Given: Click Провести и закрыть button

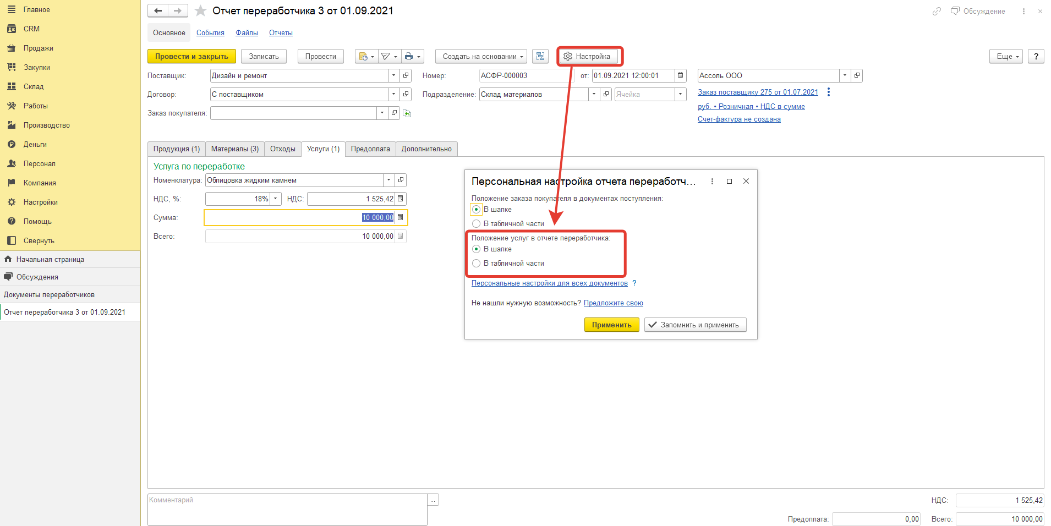Looking at the screenshot, I should click(x=191, y=56).
